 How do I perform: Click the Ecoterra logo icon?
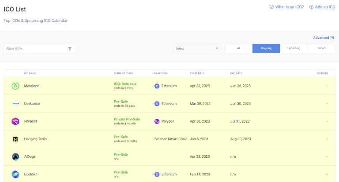coord(15,174)
